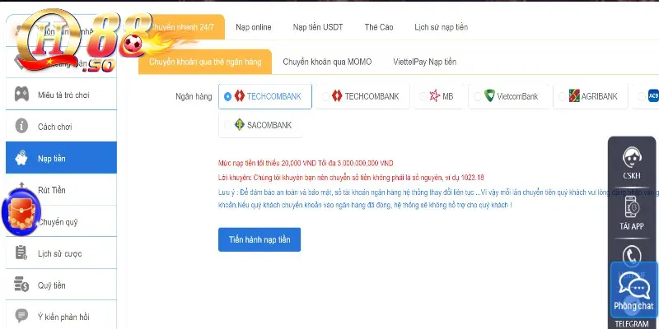Choose SACOMBANK radio button
The width and height of the screenshot is (659, 329).
point(228,125)
